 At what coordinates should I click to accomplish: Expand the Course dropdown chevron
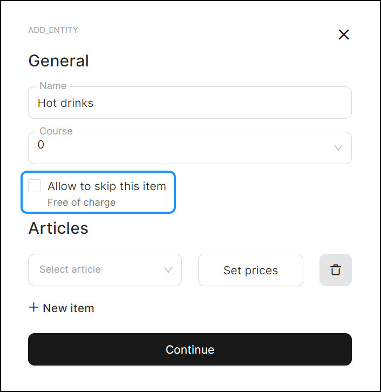click(338, 148)
